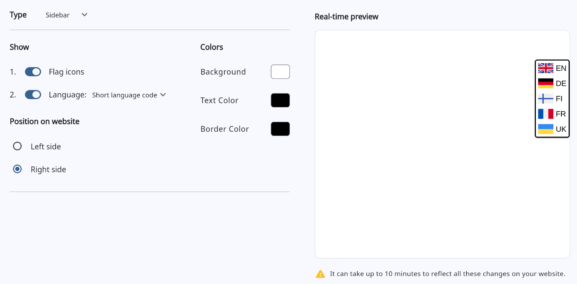Screen dimensions: 577x284
Task: Disable the Language display switch
Action: 33,94
